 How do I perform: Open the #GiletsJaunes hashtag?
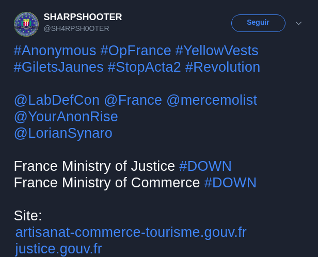coord(59,67)
